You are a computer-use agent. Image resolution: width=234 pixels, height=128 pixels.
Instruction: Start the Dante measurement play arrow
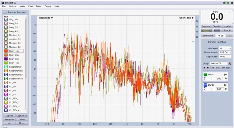[226, 85]
